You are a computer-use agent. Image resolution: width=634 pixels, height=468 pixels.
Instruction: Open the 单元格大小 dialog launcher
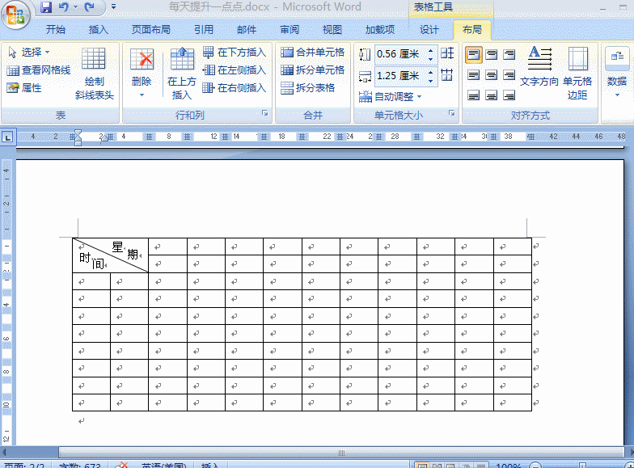[451, 113]
